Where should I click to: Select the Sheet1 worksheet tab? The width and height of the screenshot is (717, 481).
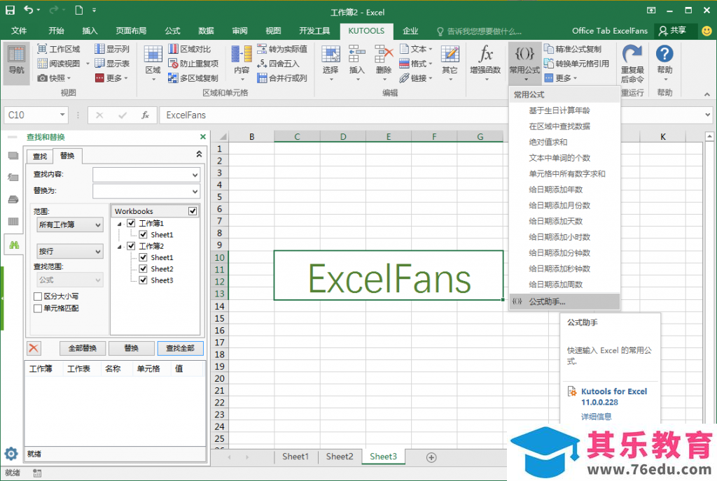[295, 457]
